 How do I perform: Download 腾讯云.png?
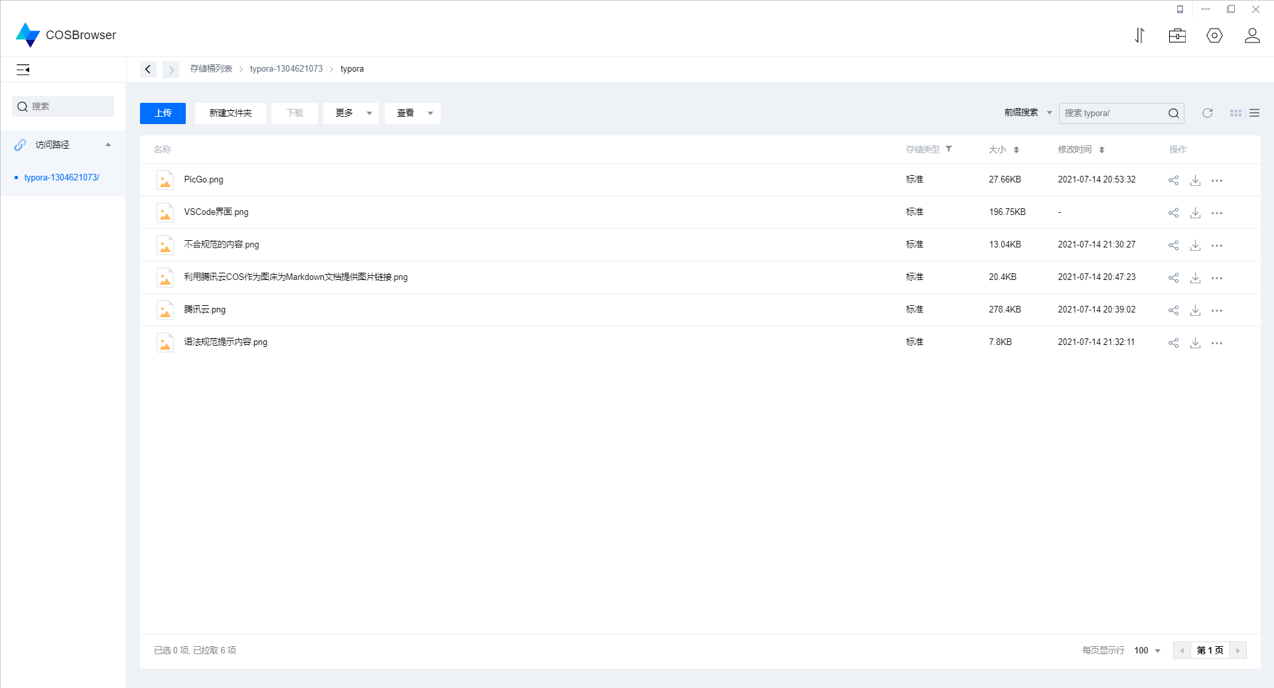(1195, 310)
